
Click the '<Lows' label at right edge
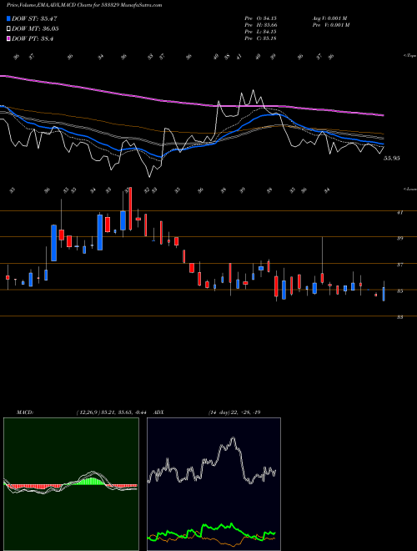410,189
